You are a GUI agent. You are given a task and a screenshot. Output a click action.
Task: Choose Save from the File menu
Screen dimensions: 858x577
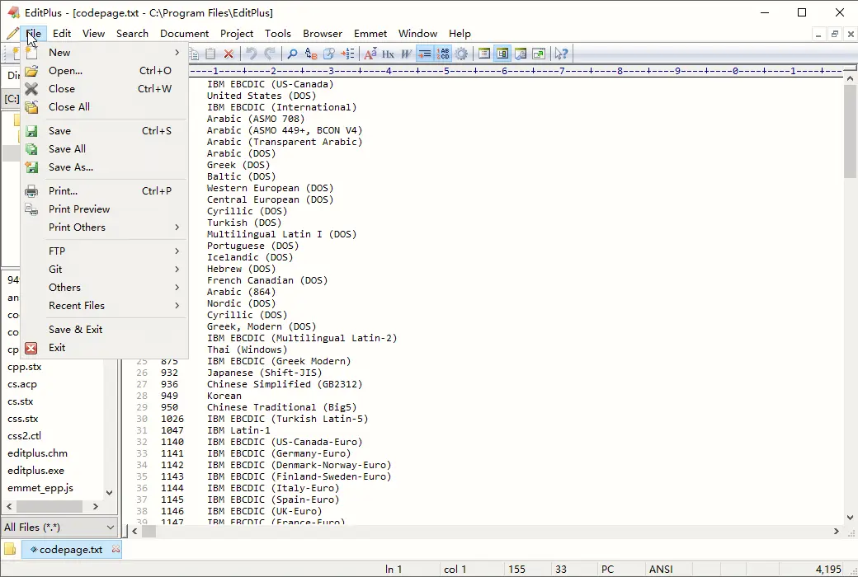105,131
